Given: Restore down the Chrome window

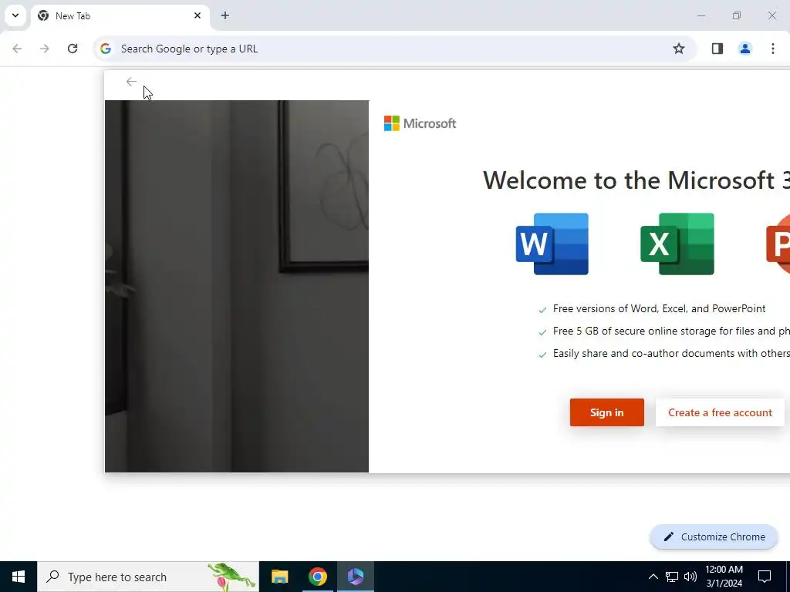Looking at the screenshot, I should [x=737, y=15].
